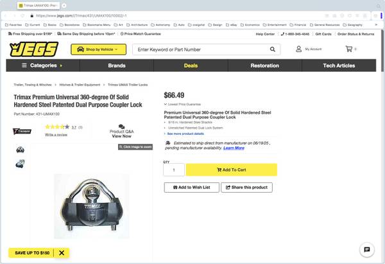Click the Learn More shipping link
The height and width of the screenshot is (264, 385).
(234, 148)
